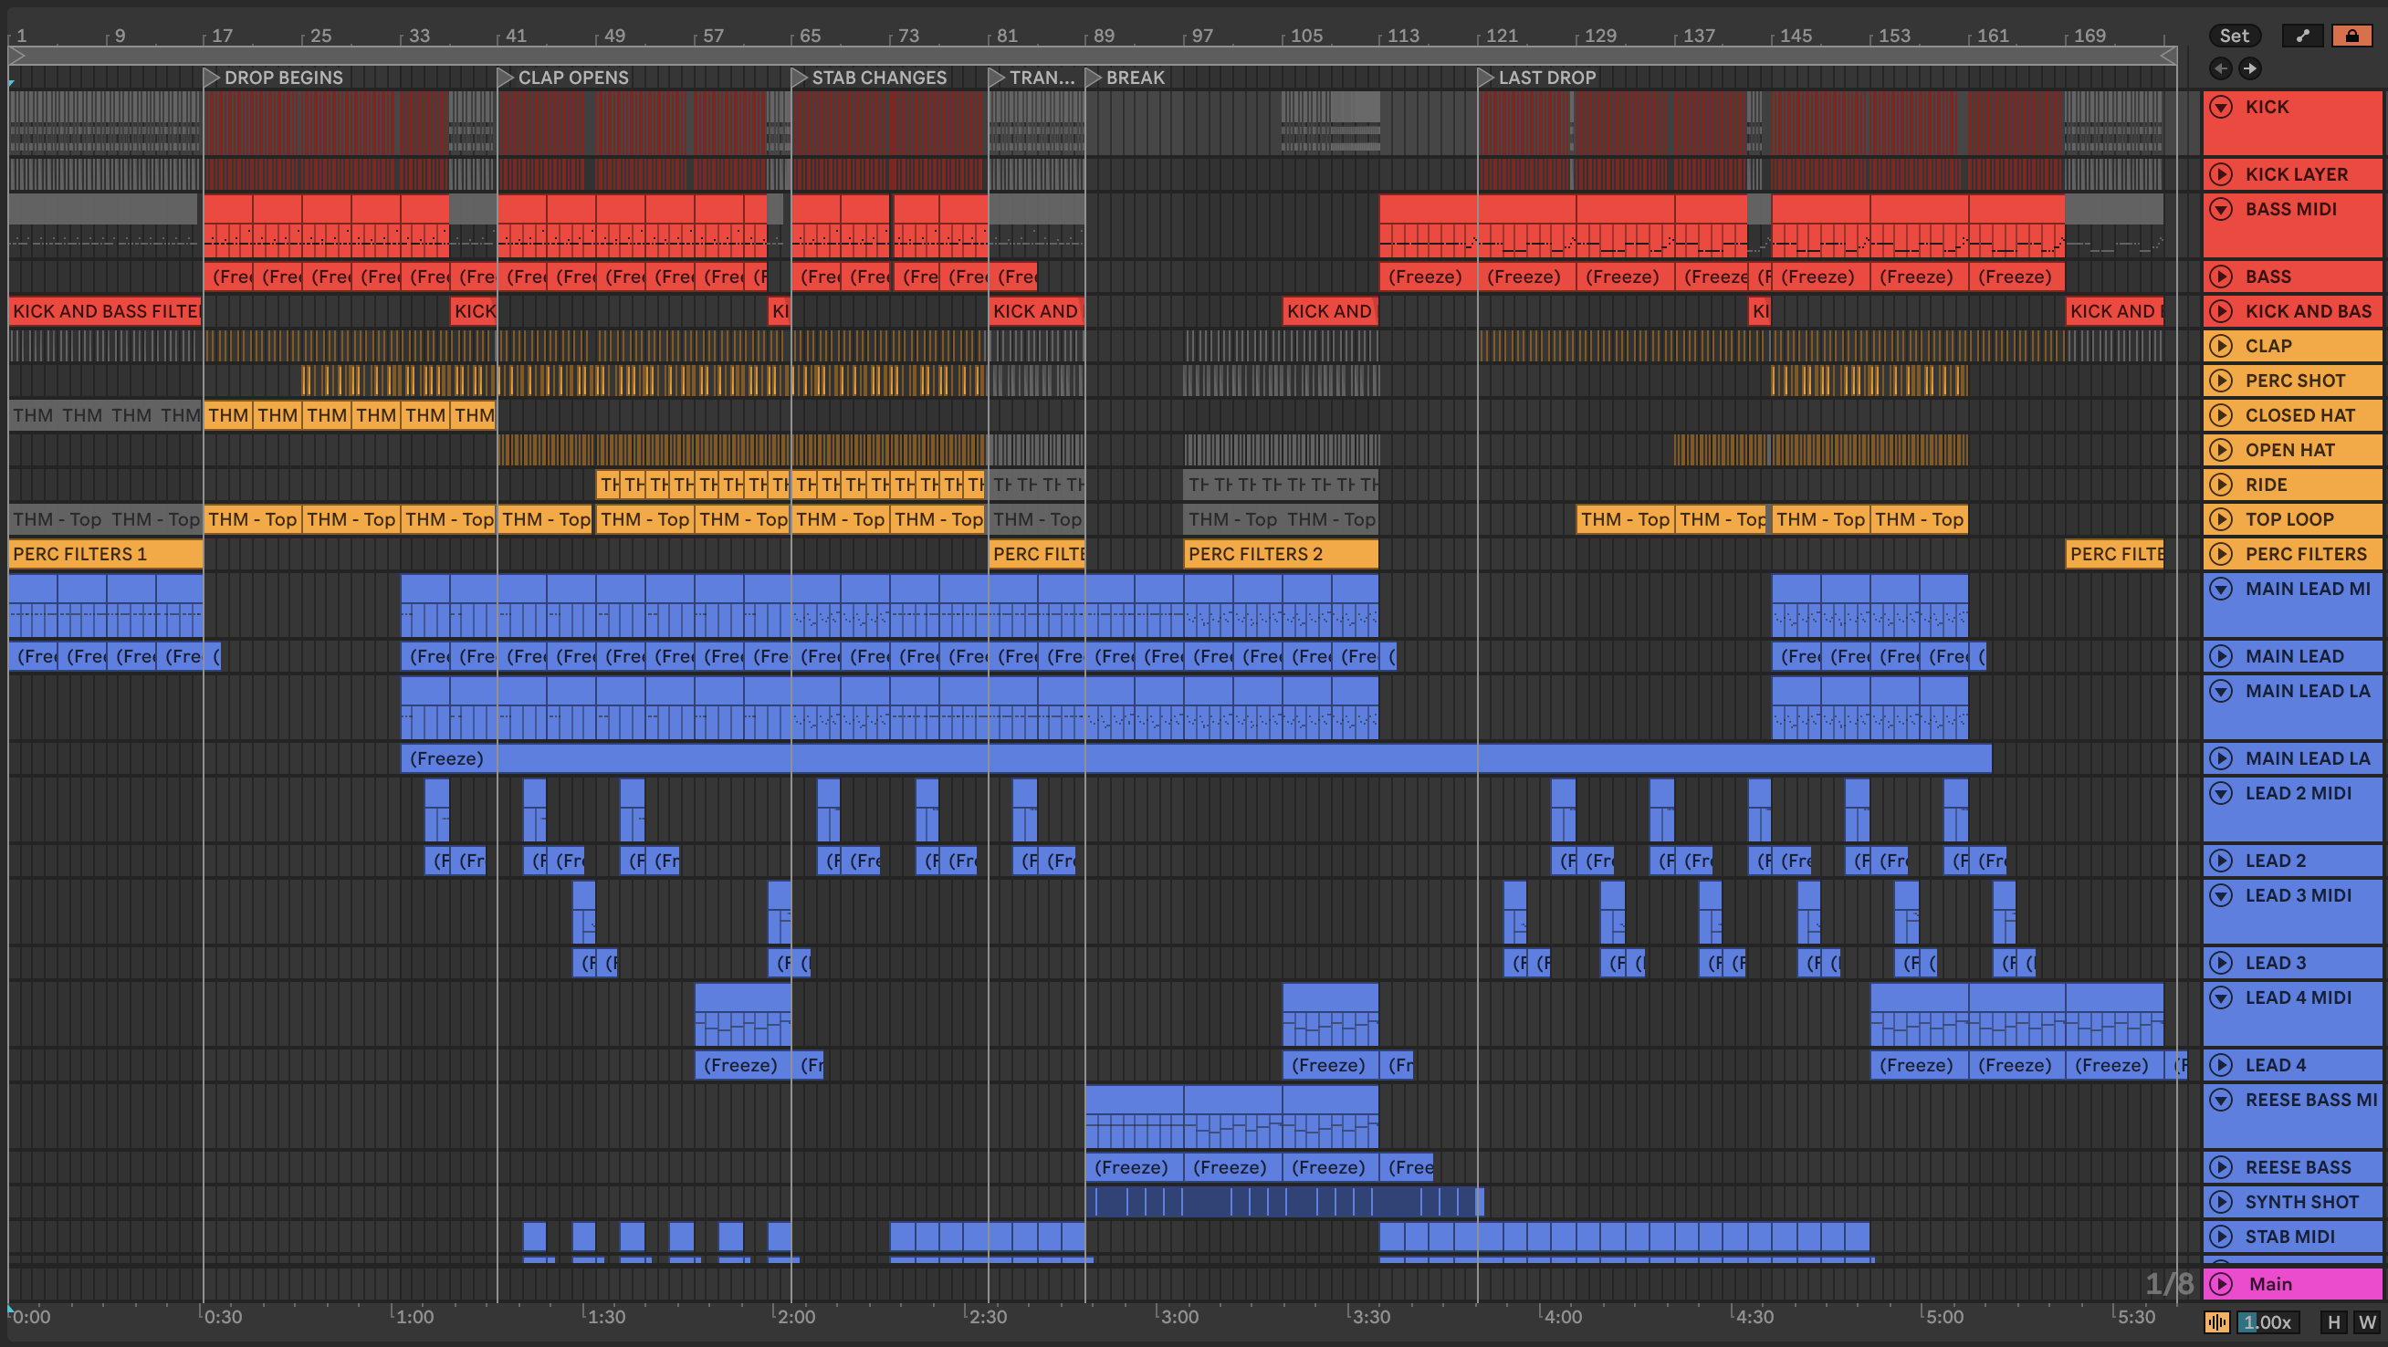This screenshot has width=2388, height=1347.
Task: Select the LAST DROP locator marker
Action: [1485, 78]
